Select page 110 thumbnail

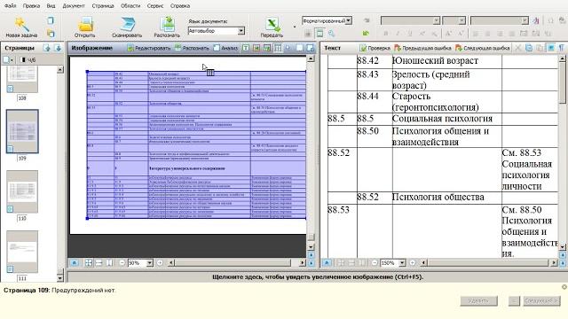(x=22, y=191)
